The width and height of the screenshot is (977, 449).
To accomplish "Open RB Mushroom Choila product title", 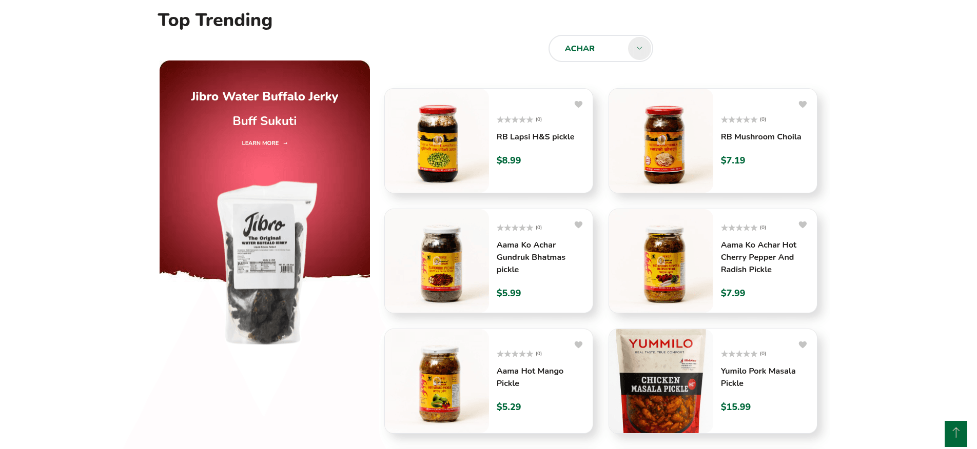I will tap(760, 137).
